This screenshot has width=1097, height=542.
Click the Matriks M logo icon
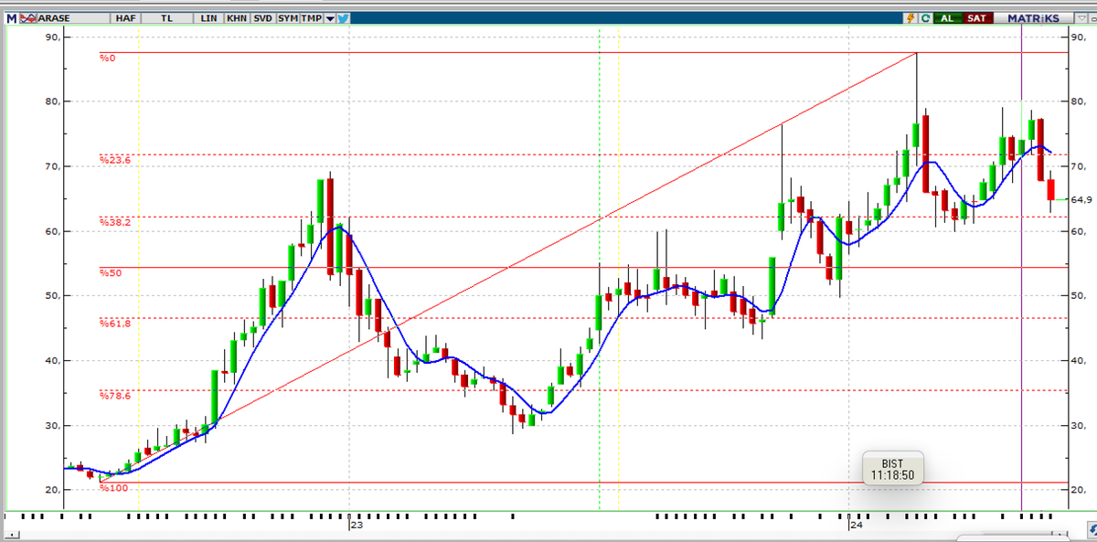coord(11,18)
